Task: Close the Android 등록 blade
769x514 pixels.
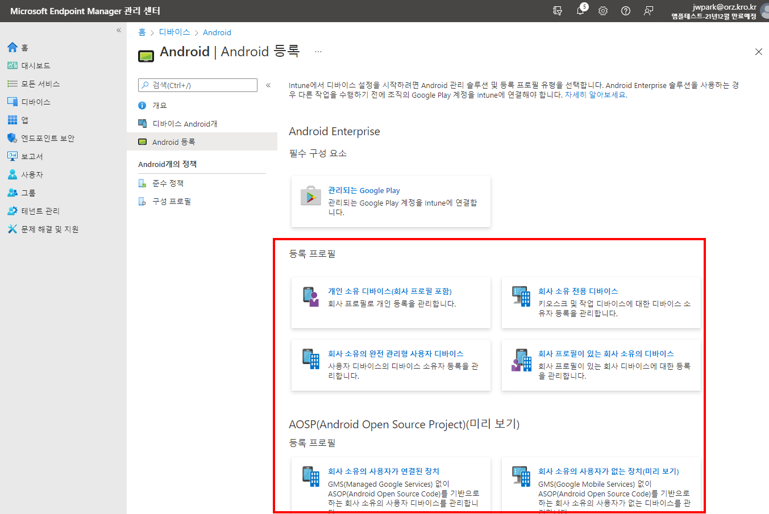Action: point(759,52)
